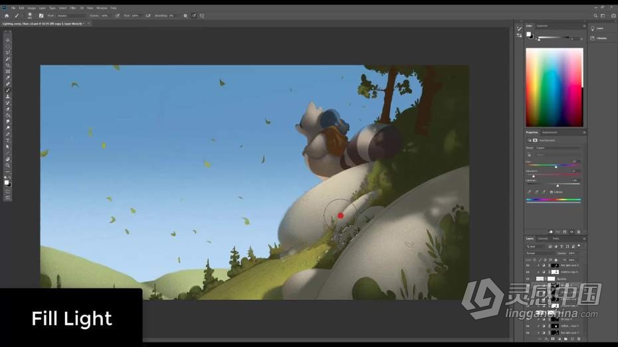Delete layer trash icon in Layers panel
The width and height of the screenshot is (618, 347).
[579, 339]
